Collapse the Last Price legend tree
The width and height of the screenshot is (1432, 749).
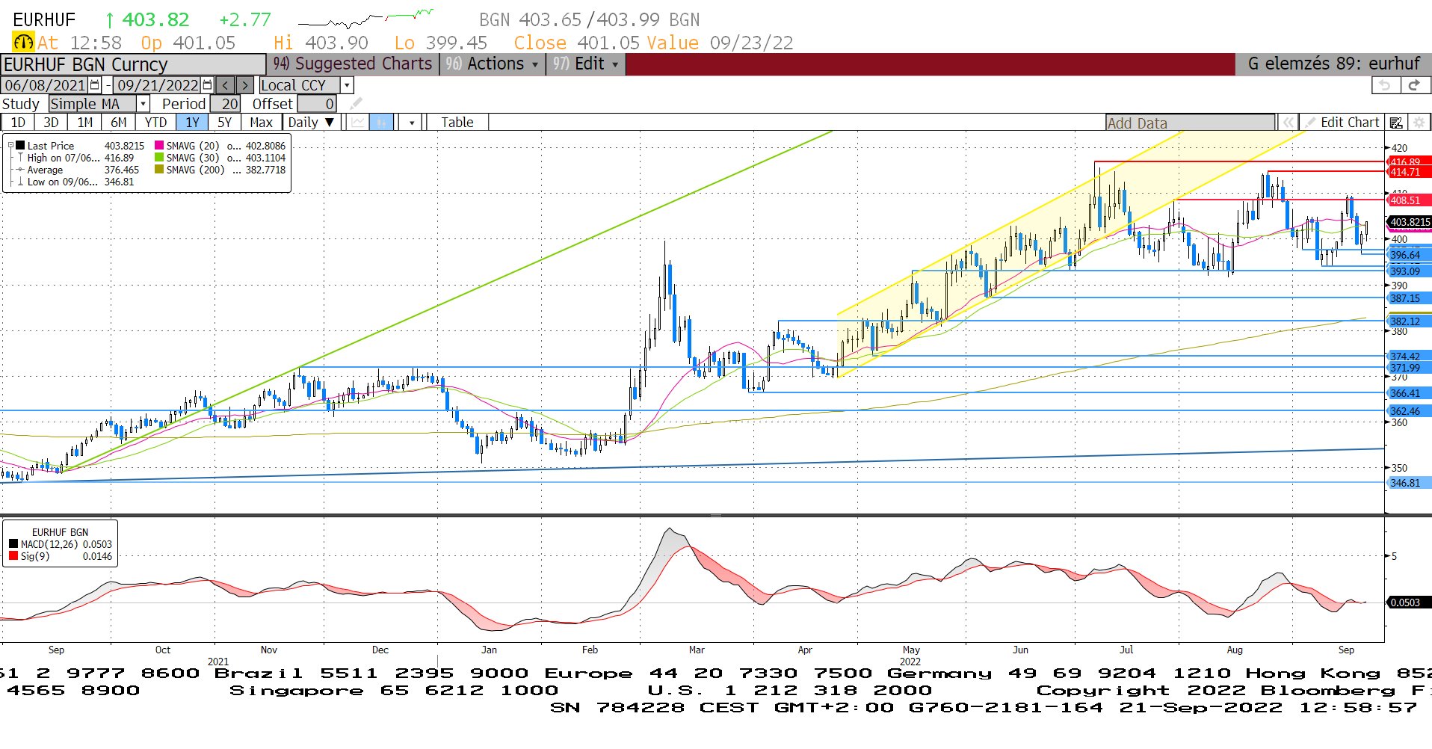tap(10, 146)
